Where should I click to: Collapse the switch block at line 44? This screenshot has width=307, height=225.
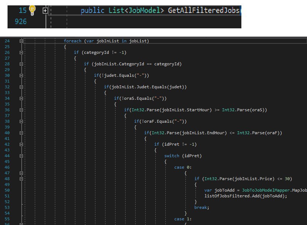click(22, 156)
